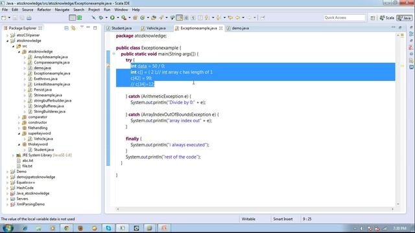Toggle Block Selection Mode icon
The image size is (415, 233).
coord(186,17)
